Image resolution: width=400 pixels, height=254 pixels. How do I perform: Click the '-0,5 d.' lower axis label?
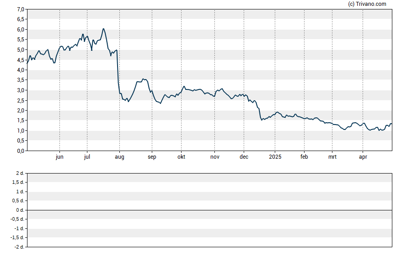point(18,219)
